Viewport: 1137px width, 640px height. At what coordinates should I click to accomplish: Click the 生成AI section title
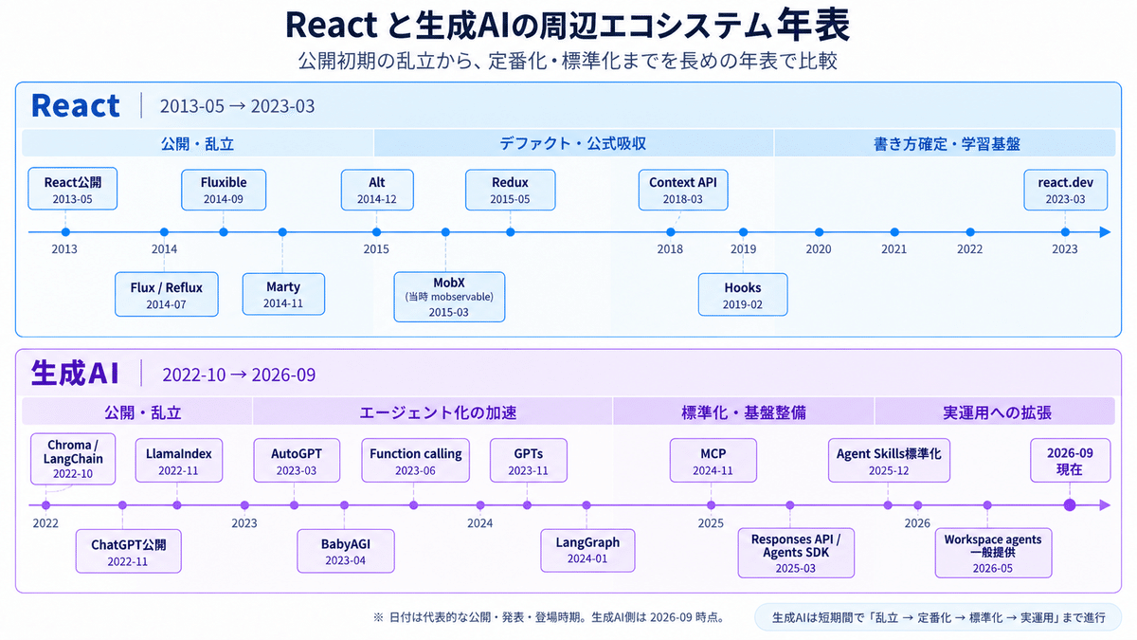coord(75,373)
